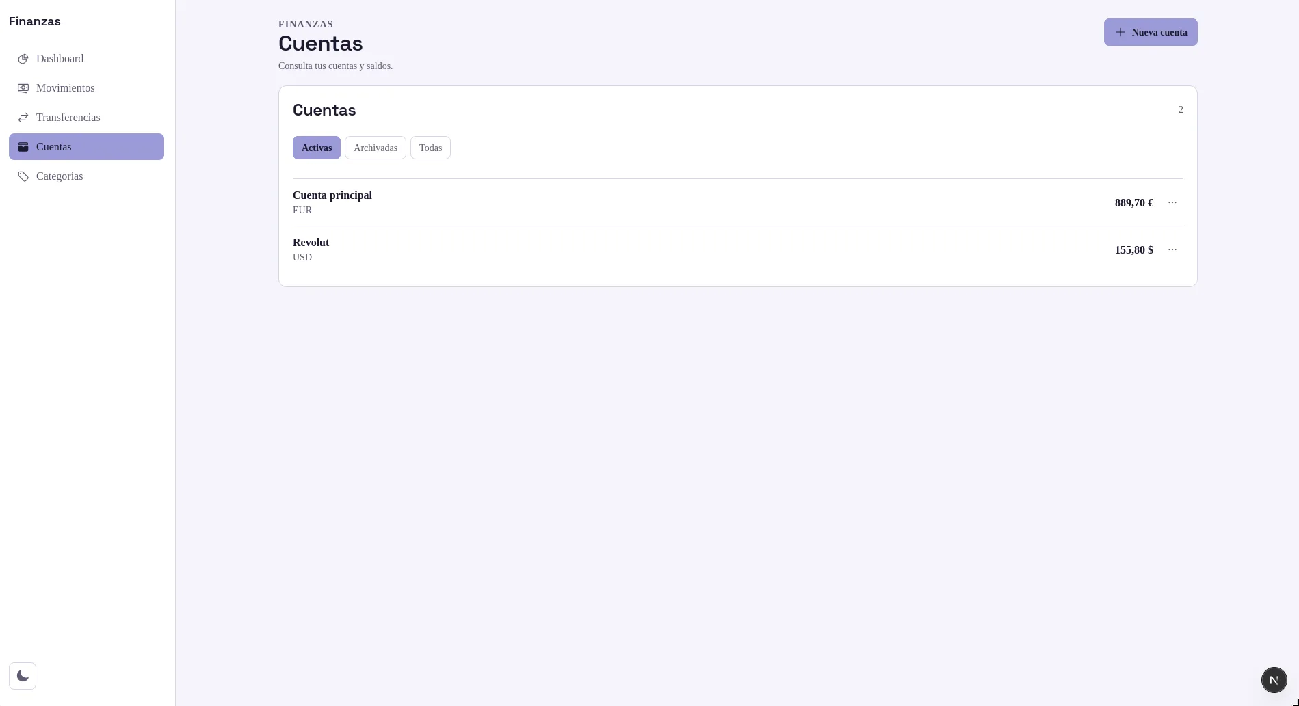The width and height of the screenshot is (1299, 706).
Task: Toggle dark mode with moon icon
Action: tap(23, 676)
